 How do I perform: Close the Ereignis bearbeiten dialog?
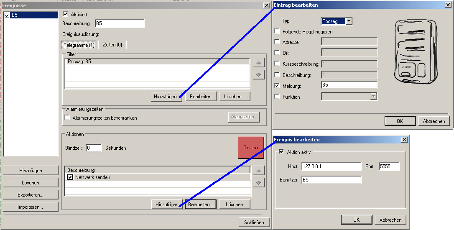(404, 140)
